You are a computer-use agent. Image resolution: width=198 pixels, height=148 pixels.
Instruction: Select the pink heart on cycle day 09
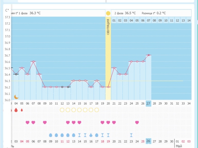coord(45,122)
